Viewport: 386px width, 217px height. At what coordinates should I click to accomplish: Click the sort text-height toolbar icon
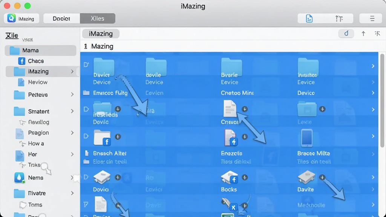click(x=339, y=18)
